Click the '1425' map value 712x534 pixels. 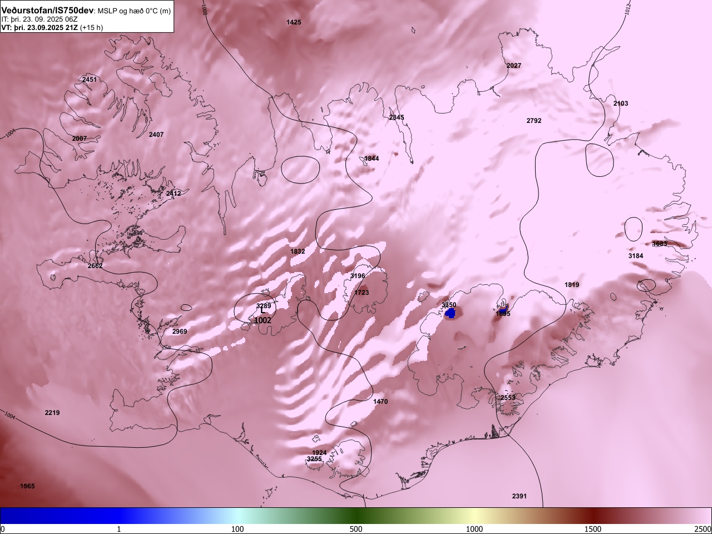pyautogui.click(x=294, y=22)
